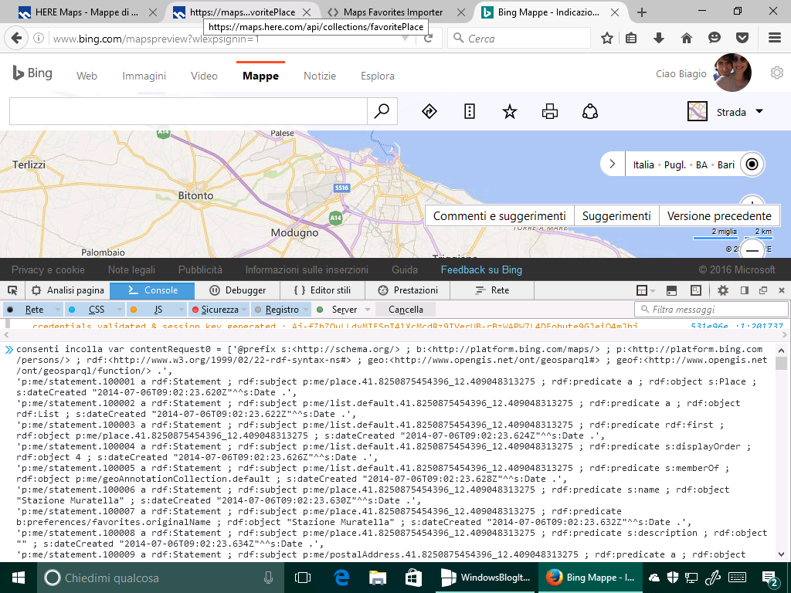Expand the Rete filter dropdown arrow
Screen dimensions: 791x593
(58, 310)
